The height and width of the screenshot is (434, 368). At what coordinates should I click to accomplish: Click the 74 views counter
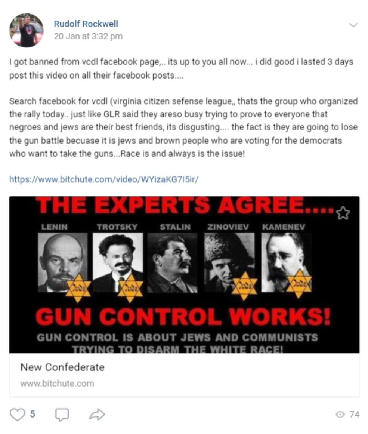coord(355,414)
